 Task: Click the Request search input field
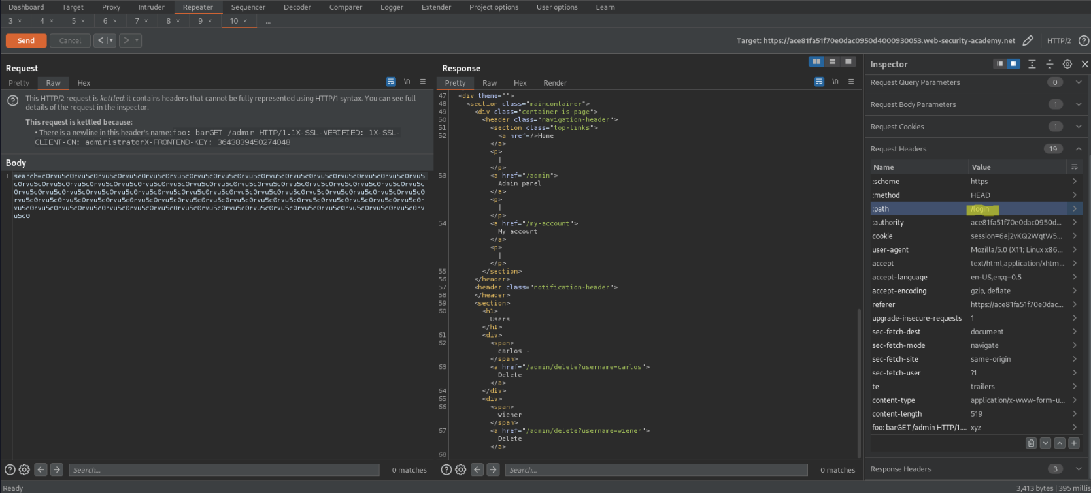[224, 469]
